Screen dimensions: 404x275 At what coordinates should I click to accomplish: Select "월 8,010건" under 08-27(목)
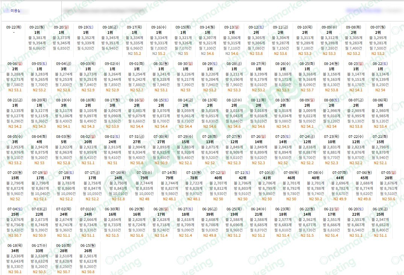point(258,85)
